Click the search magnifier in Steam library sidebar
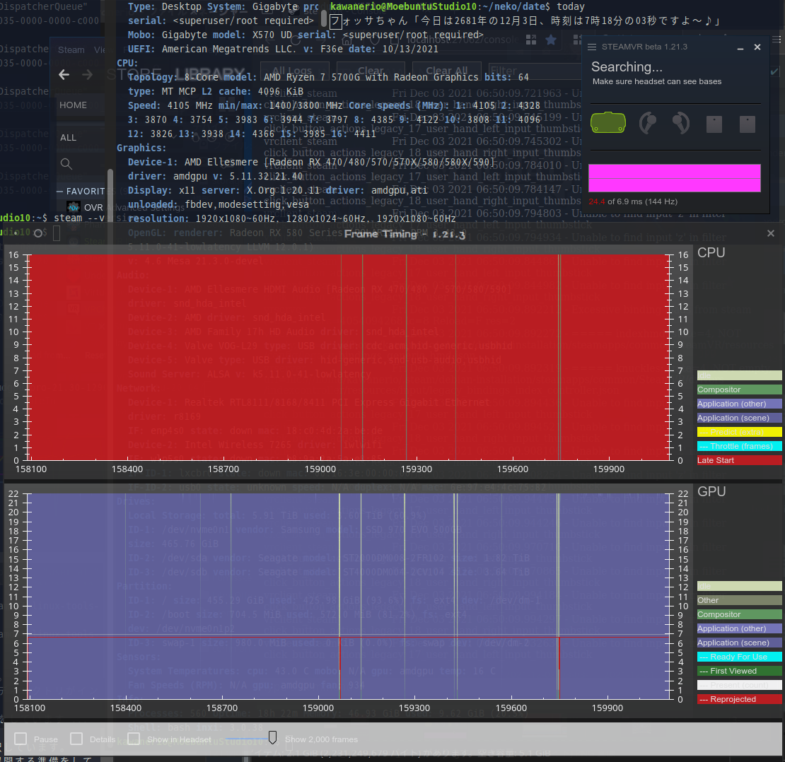 66,163
